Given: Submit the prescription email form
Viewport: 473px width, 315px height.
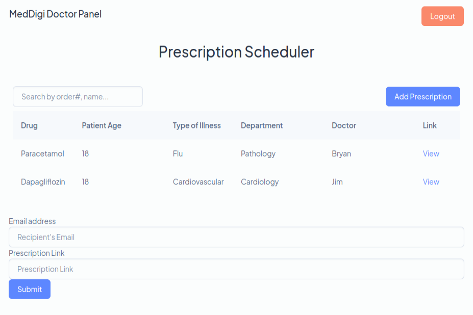Looking at the screenshot, I should [30, 289].
